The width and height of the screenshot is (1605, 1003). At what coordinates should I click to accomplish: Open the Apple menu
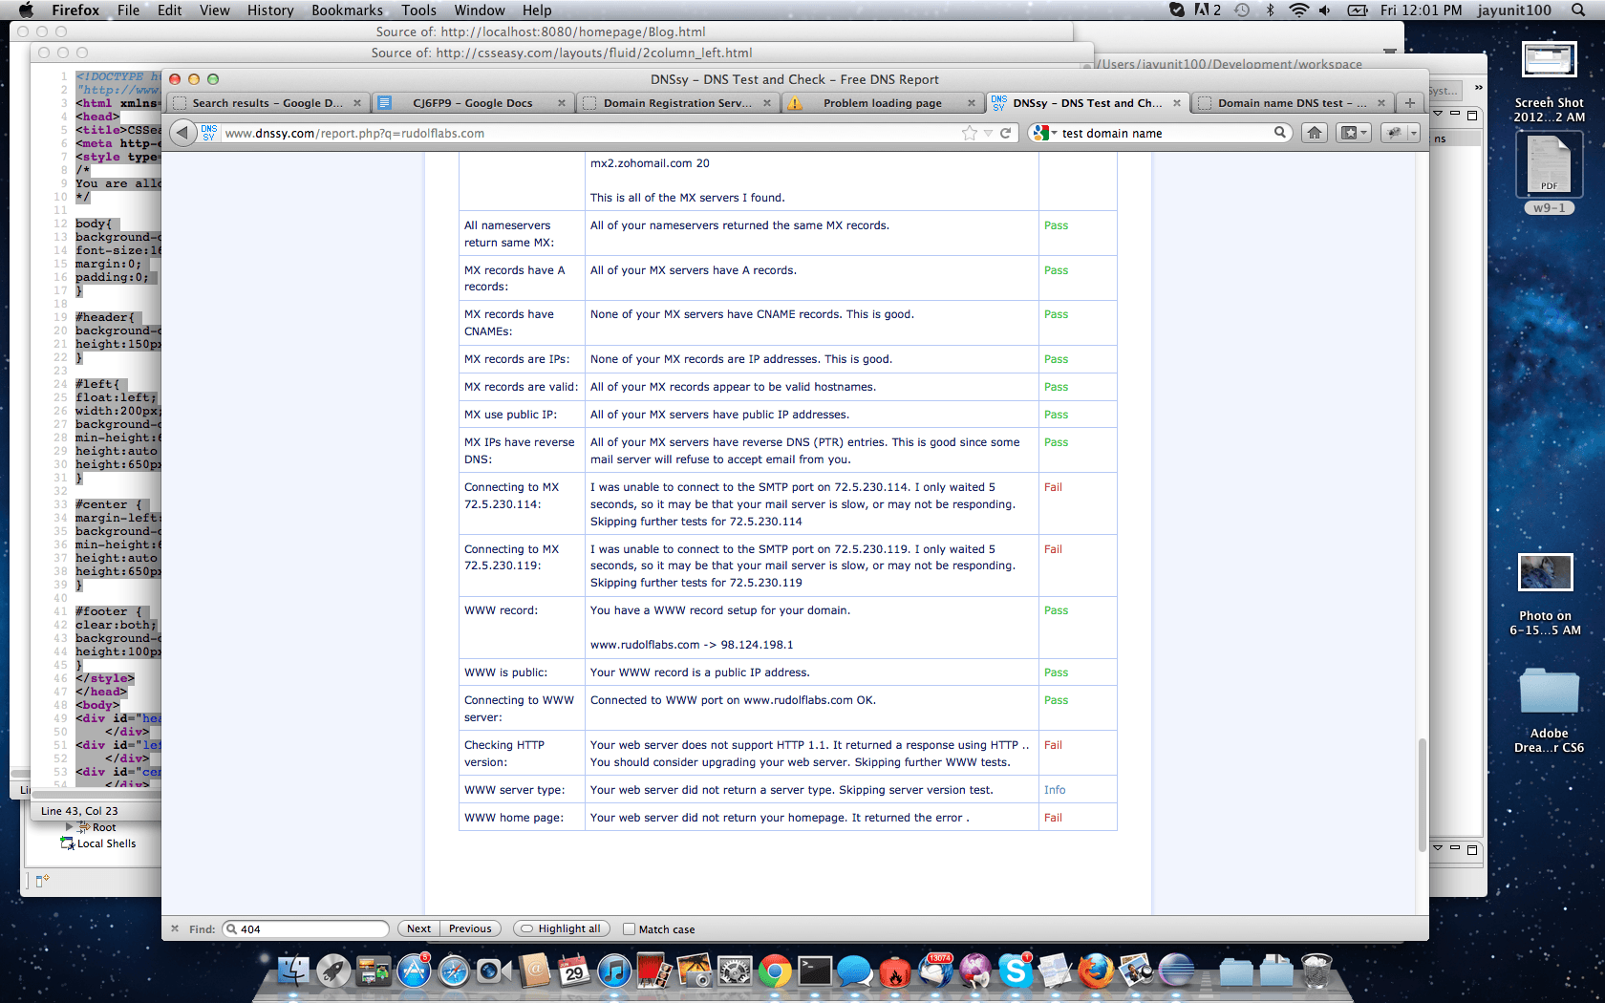pyautogui.click(x=26, y=10)
